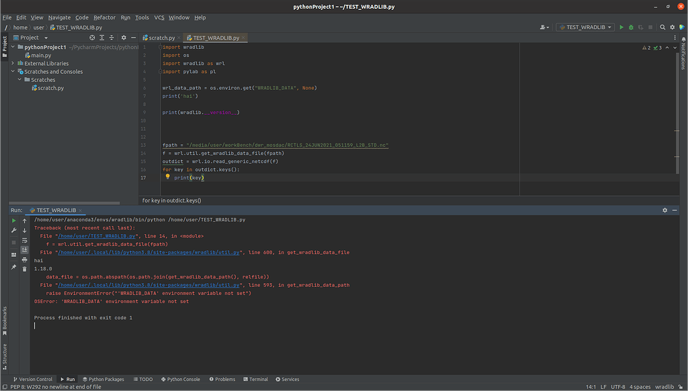Pin the Run tab with the pin icon

(x=13, y=267)
